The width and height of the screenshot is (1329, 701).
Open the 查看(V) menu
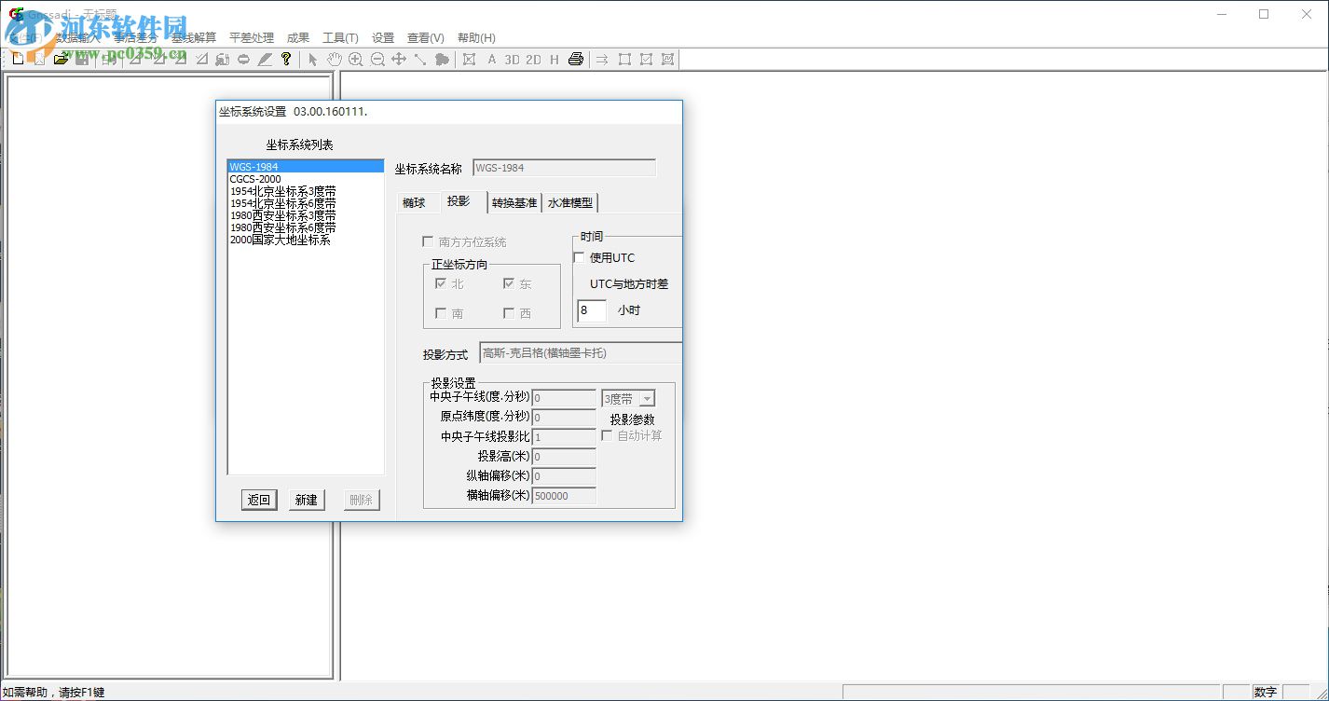pos(426,38)
